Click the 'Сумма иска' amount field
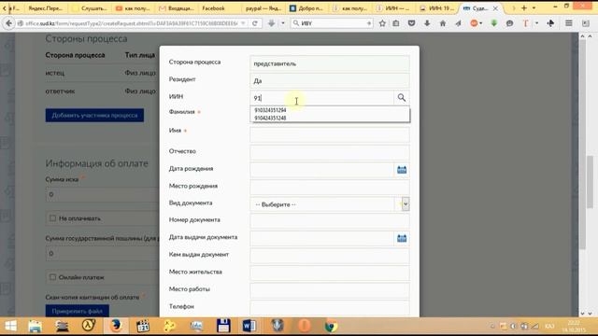The height and width of the screenshot is (336, 598). click(102, 195)
